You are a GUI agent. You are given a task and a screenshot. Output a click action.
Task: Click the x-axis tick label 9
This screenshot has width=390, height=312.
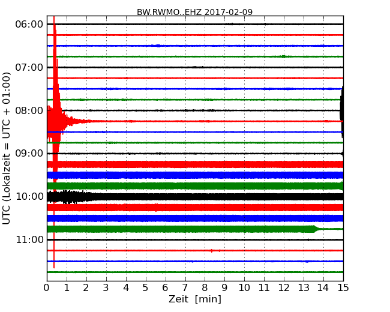(224, 288)
